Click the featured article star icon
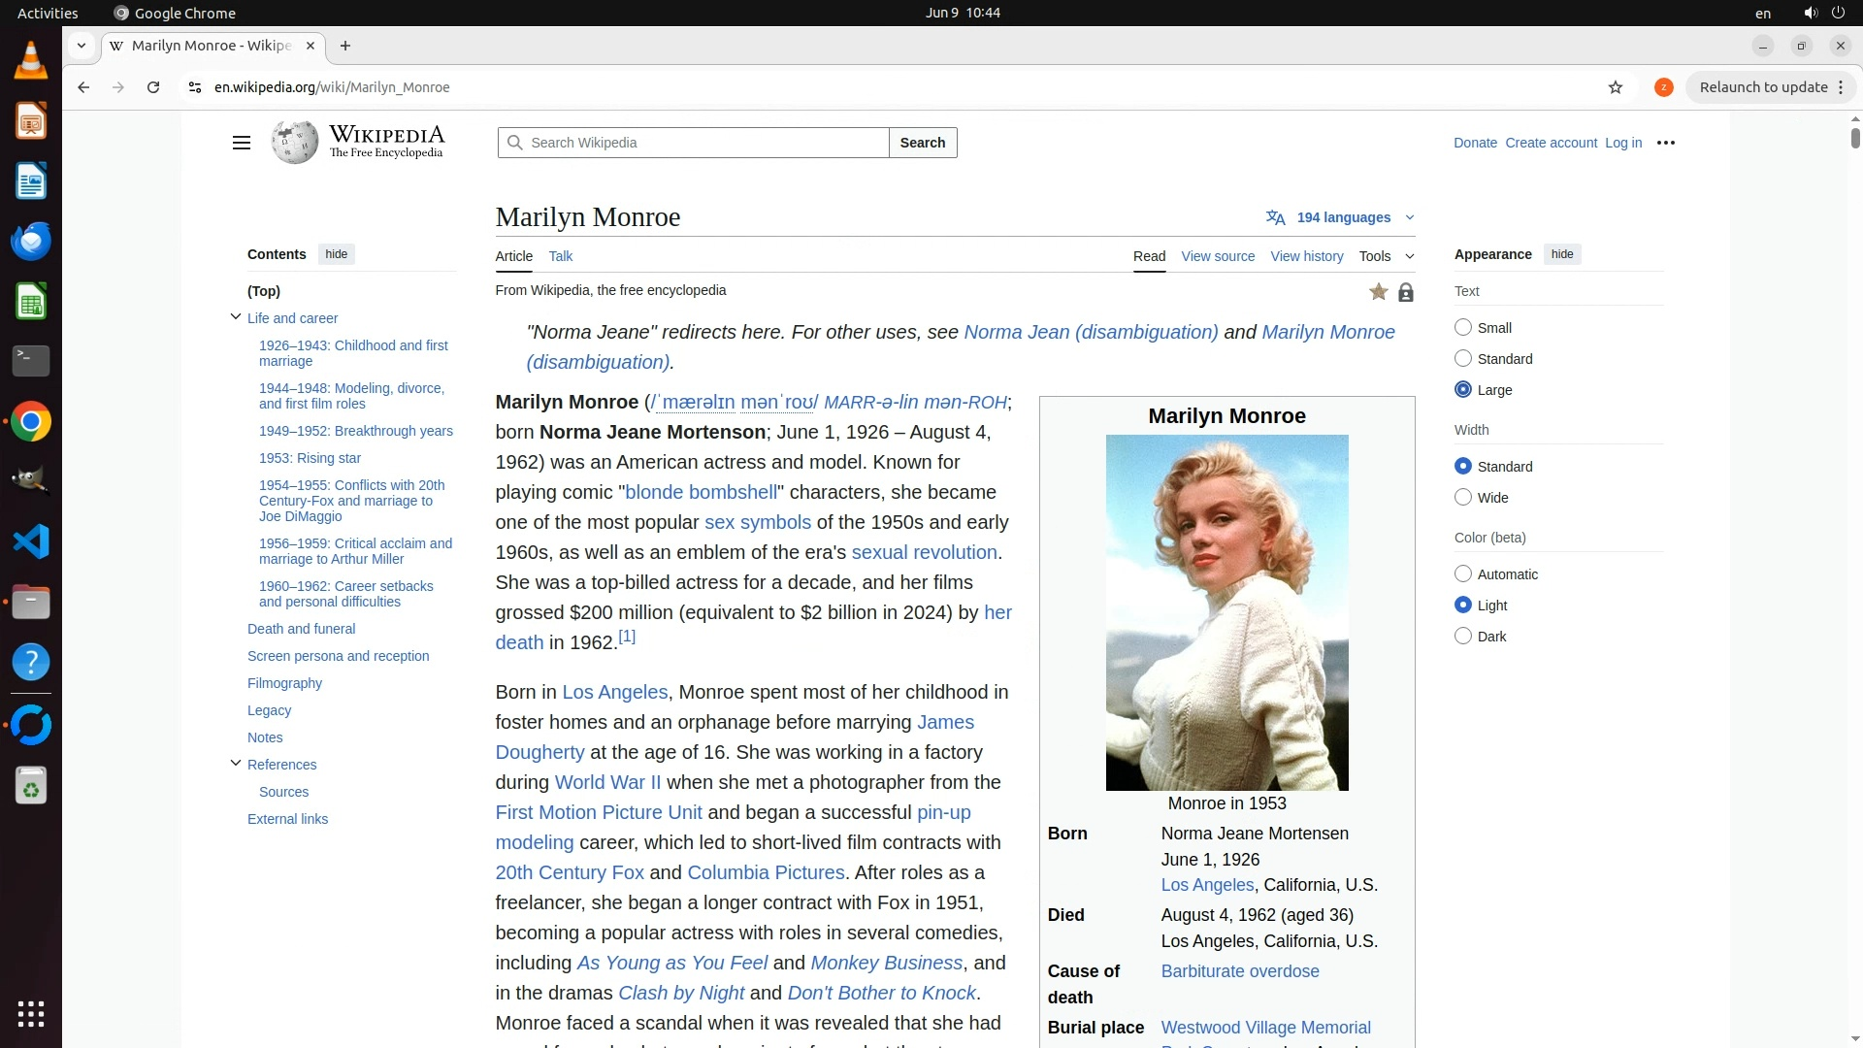This screenshot has height=1048, width=1863. [1378, 292]
